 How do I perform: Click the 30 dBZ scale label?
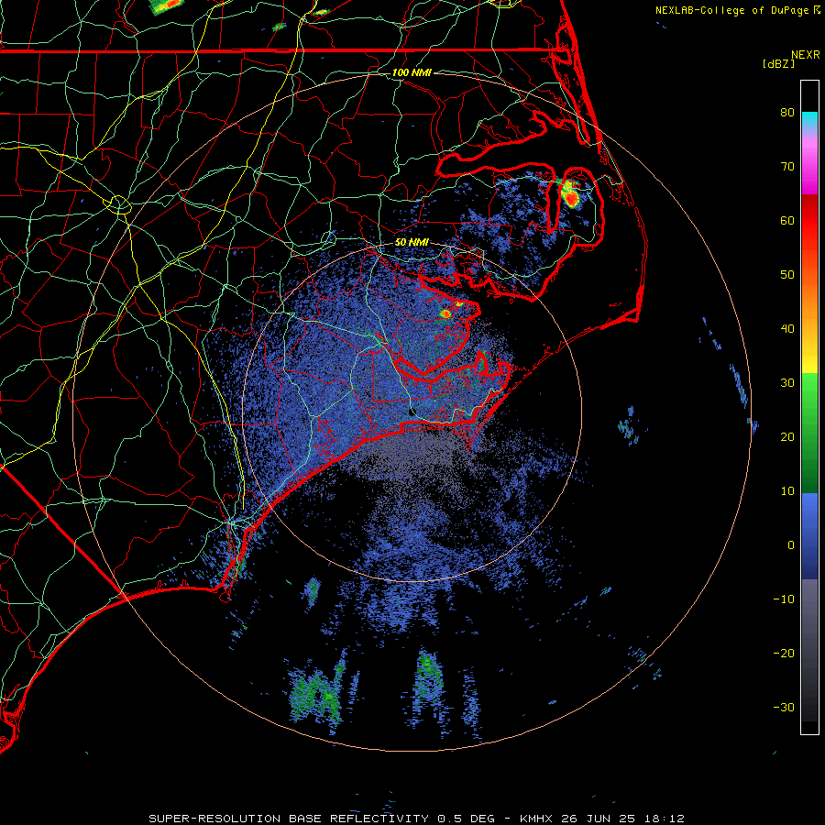pyautogui.click(x=787, y=383)
